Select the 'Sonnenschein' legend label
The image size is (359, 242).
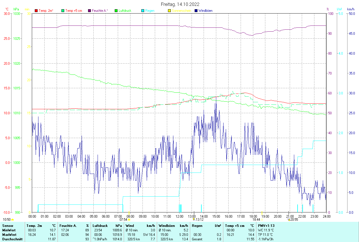[181, 11]
